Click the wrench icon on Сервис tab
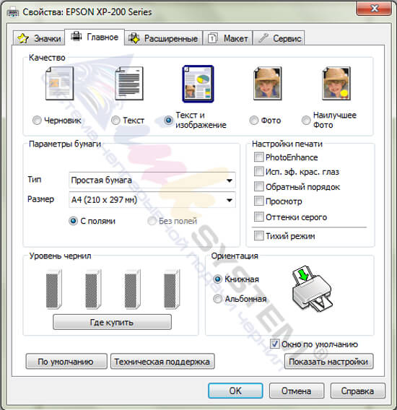Image resolution: width=397 pixels, height=410 pixels. [263, 38]
